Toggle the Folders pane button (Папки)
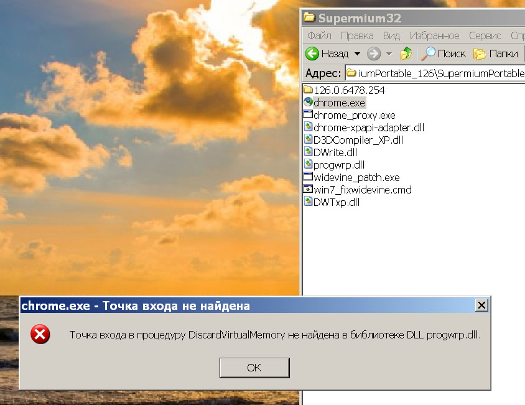The height and width of the screenshot is (405, 525). 496,54
